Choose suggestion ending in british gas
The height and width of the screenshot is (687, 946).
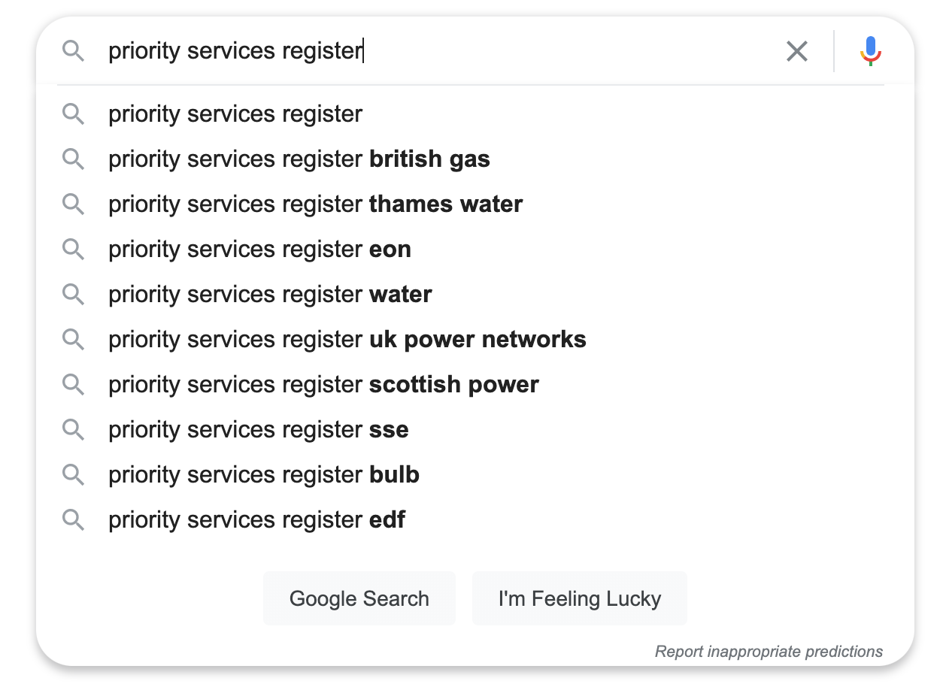tap(475, 159)
